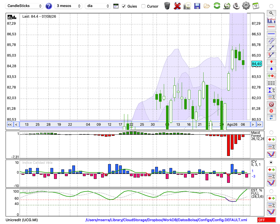Select the blue horizontal line drawing tool
The height and width of the screenshot is (224, 280).
(x=271, y=34)
